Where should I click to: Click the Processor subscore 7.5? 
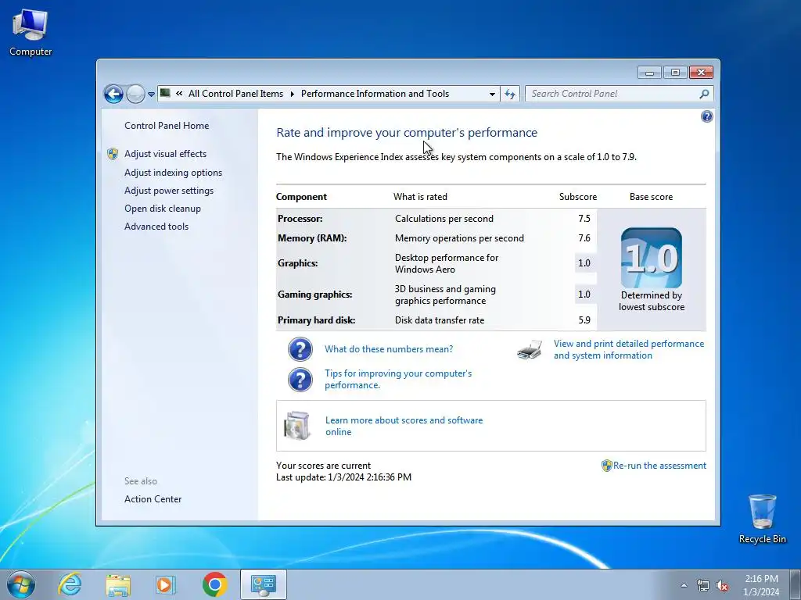584,219
